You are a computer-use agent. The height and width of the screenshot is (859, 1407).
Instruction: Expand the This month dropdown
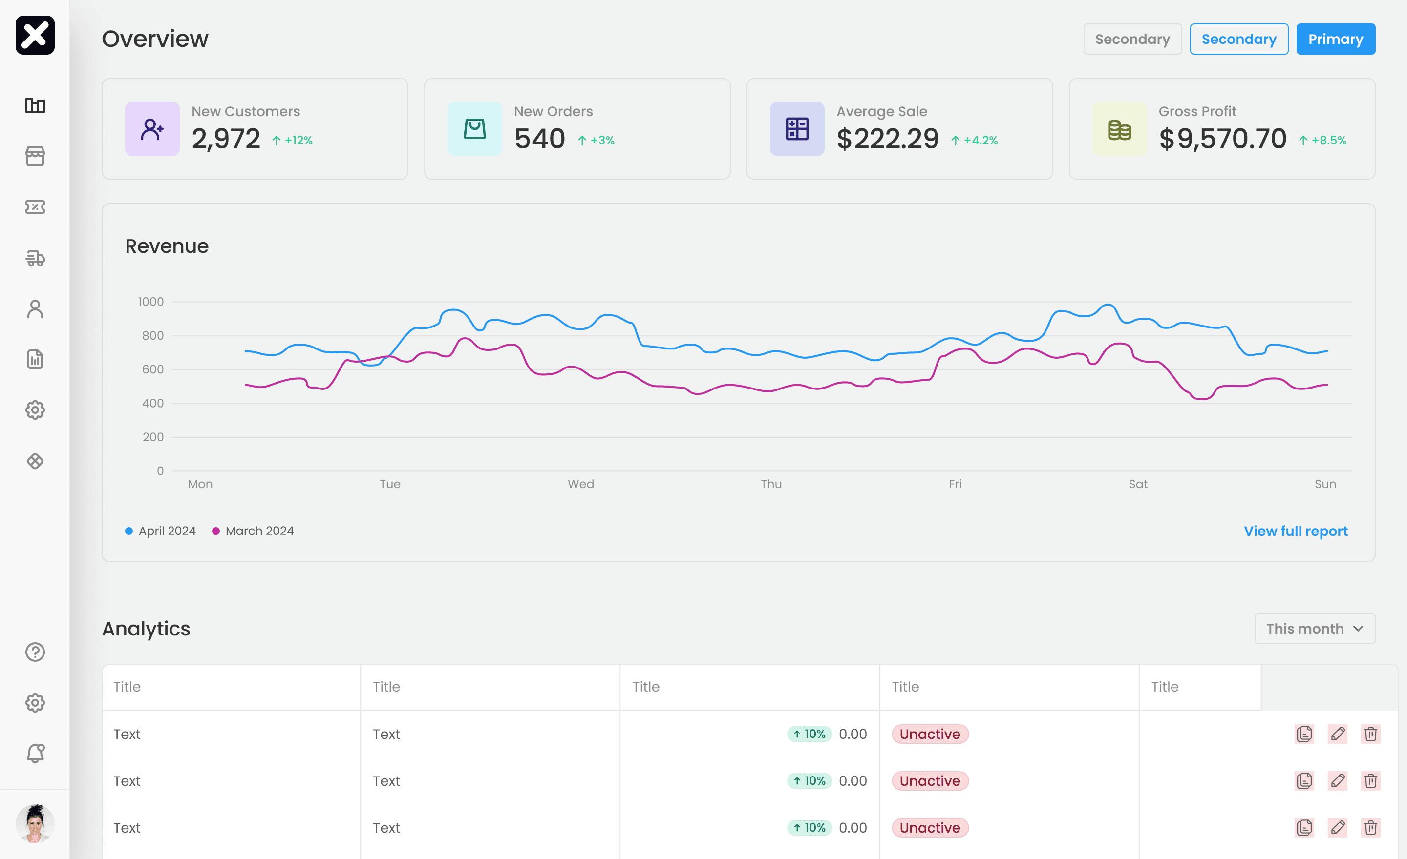(1315, 629)
